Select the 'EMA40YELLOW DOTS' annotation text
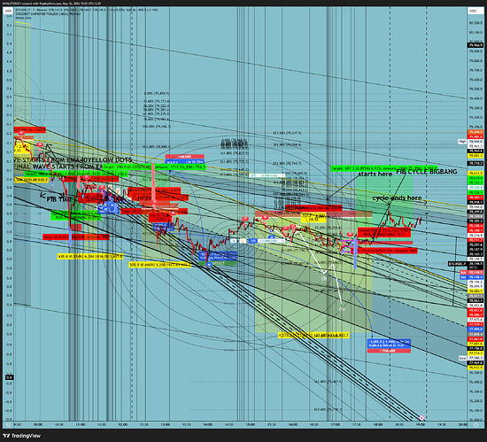Image resolution: width=487 pixels, height=442 pixels. (99, 160)
